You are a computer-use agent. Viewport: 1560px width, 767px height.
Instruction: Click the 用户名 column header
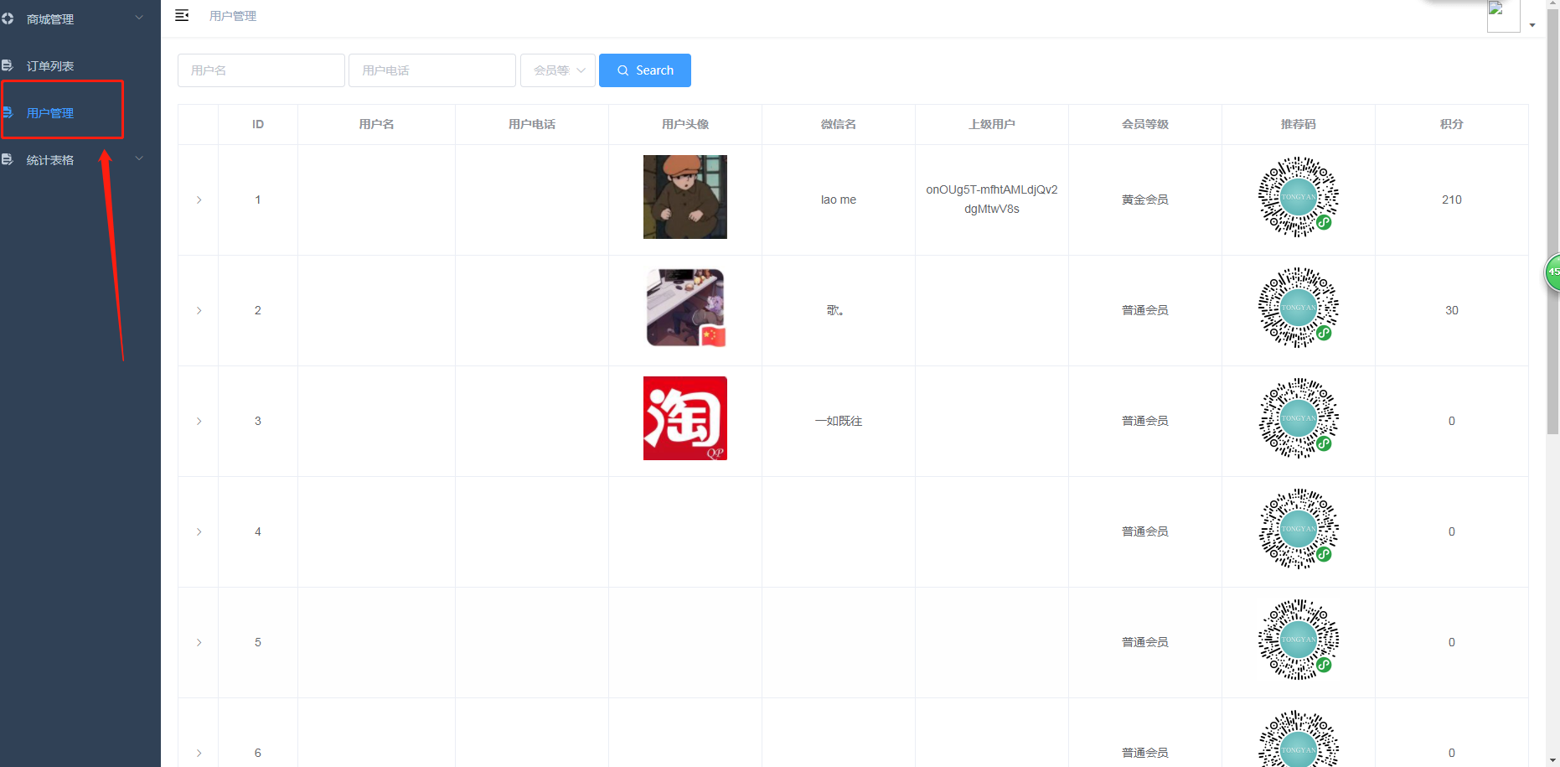[x=376, y=124]
